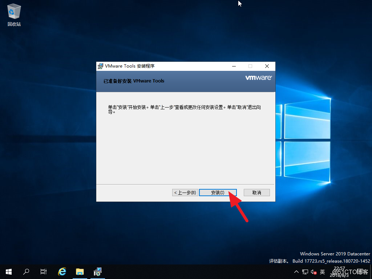
Task: Click the heading 已准备好安装 VMware Tools
Action: pos(134,81)
